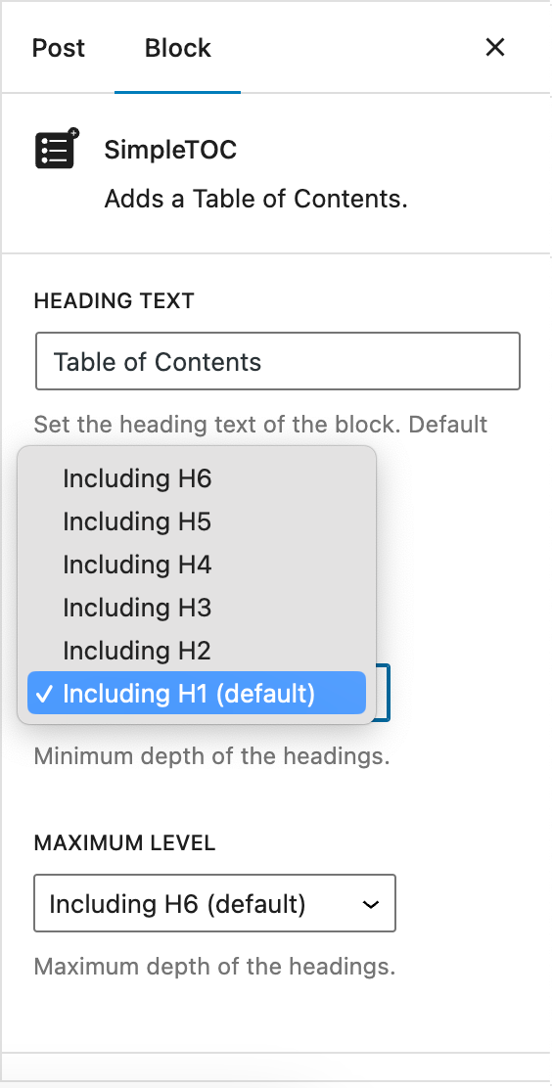The height and width of the screenshot is (1088, 552).
Task: Open the Maximum Level dropdown
Action: click(x=214, y=903)
